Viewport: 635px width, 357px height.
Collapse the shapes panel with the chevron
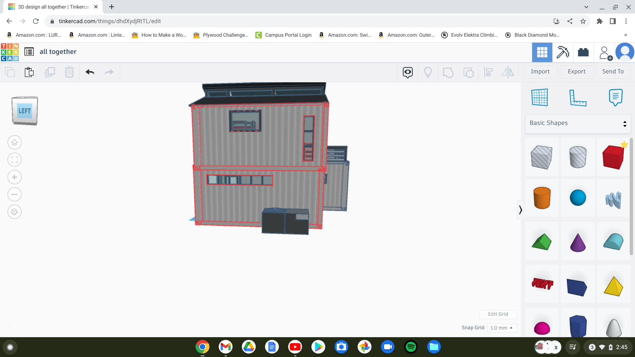pos(520,209)
